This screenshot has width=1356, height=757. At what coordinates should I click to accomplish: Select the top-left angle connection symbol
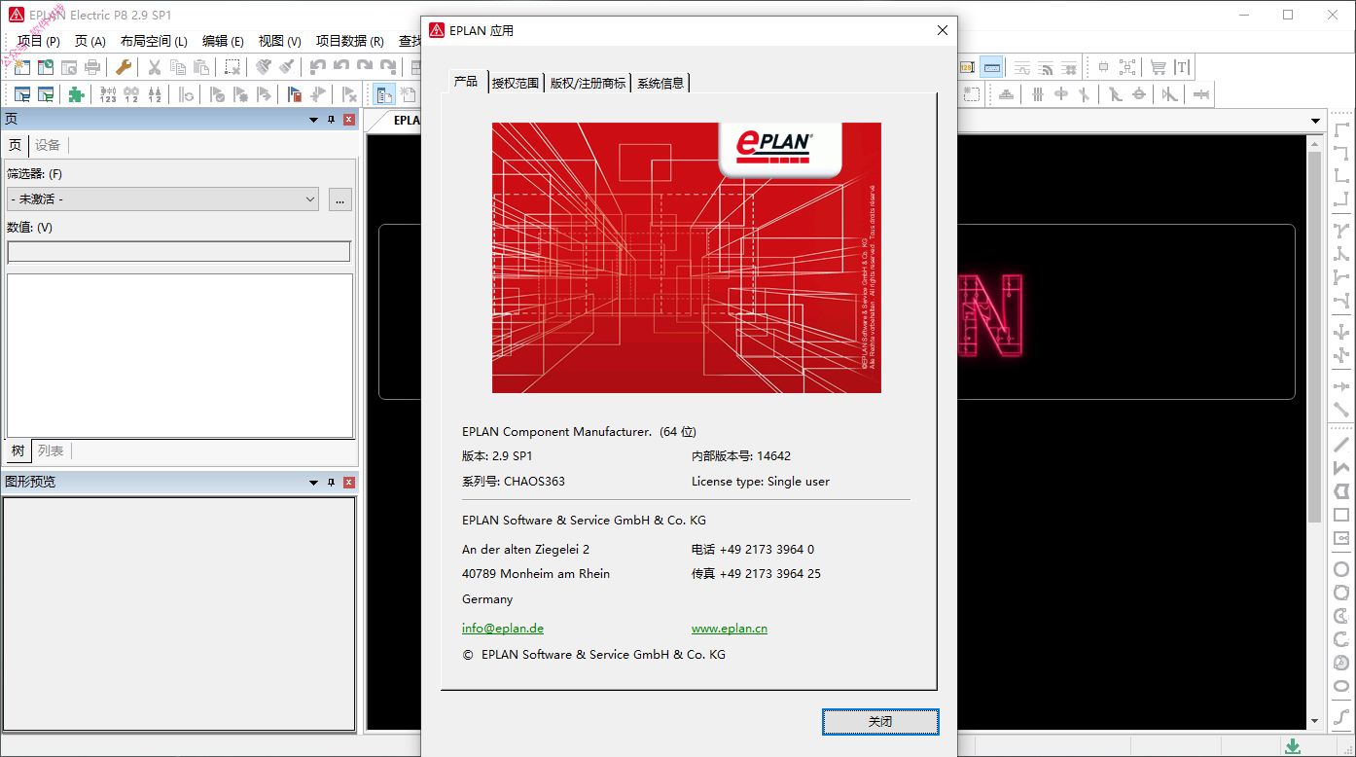tap(1341, 129)
